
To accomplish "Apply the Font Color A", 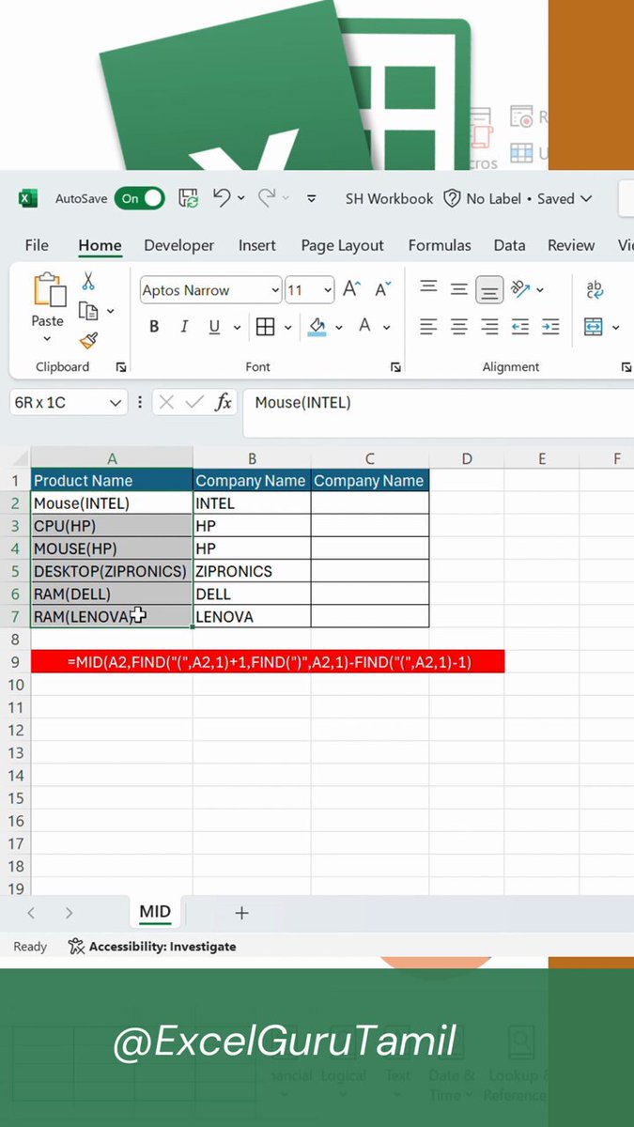I will coord(363,326).
